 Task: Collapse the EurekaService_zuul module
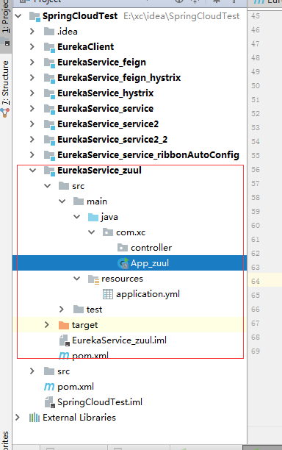click(33, 171)
